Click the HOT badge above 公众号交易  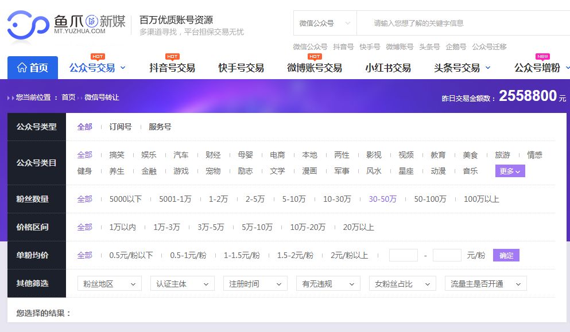tap(98, 56)
